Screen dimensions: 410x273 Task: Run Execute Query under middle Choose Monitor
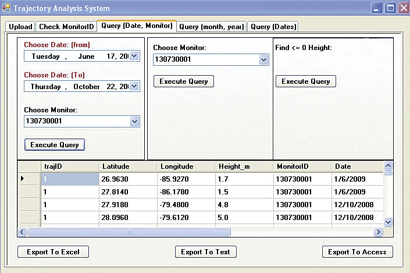pos(184,81)
